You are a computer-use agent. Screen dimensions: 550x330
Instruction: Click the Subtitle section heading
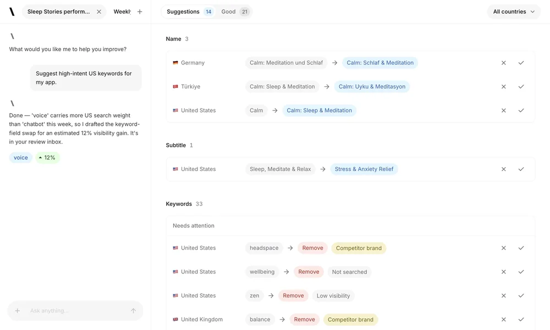click(176, 145)
